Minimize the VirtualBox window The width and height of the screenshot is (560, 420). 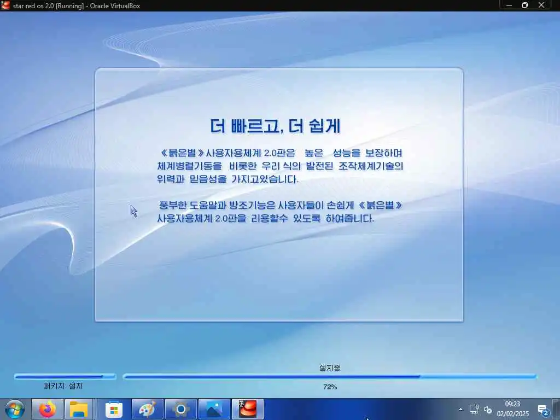(x=509, y=5)
